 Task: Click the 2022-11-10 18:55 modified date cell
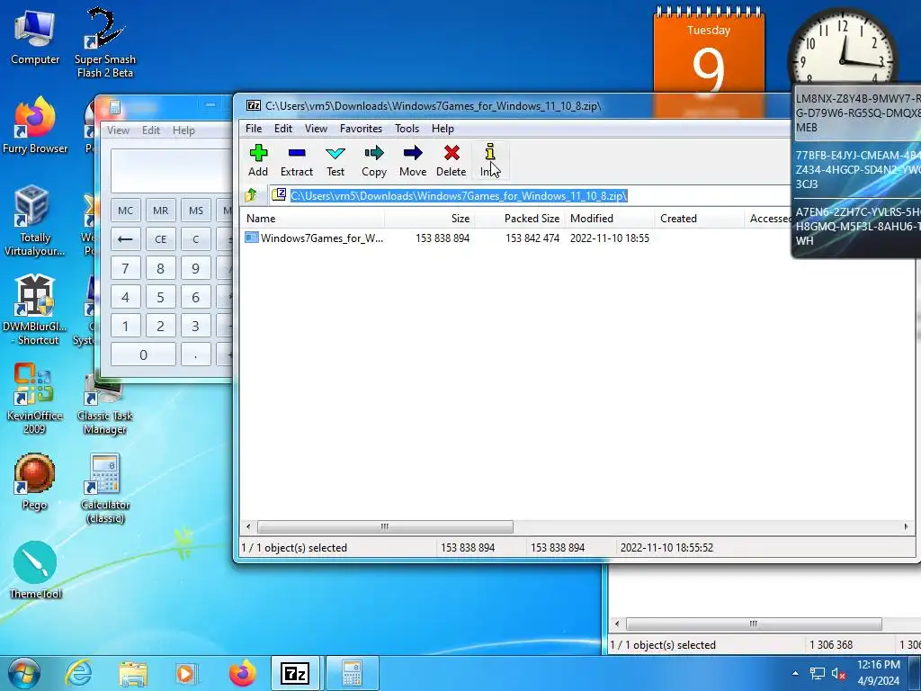pos(609,238)
